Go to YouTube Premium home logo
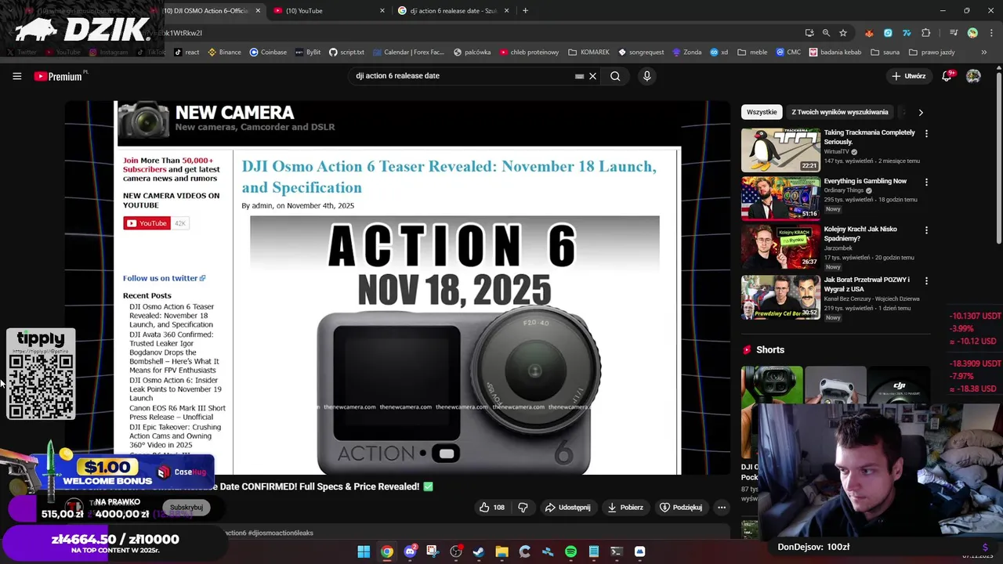 [58, 76]
